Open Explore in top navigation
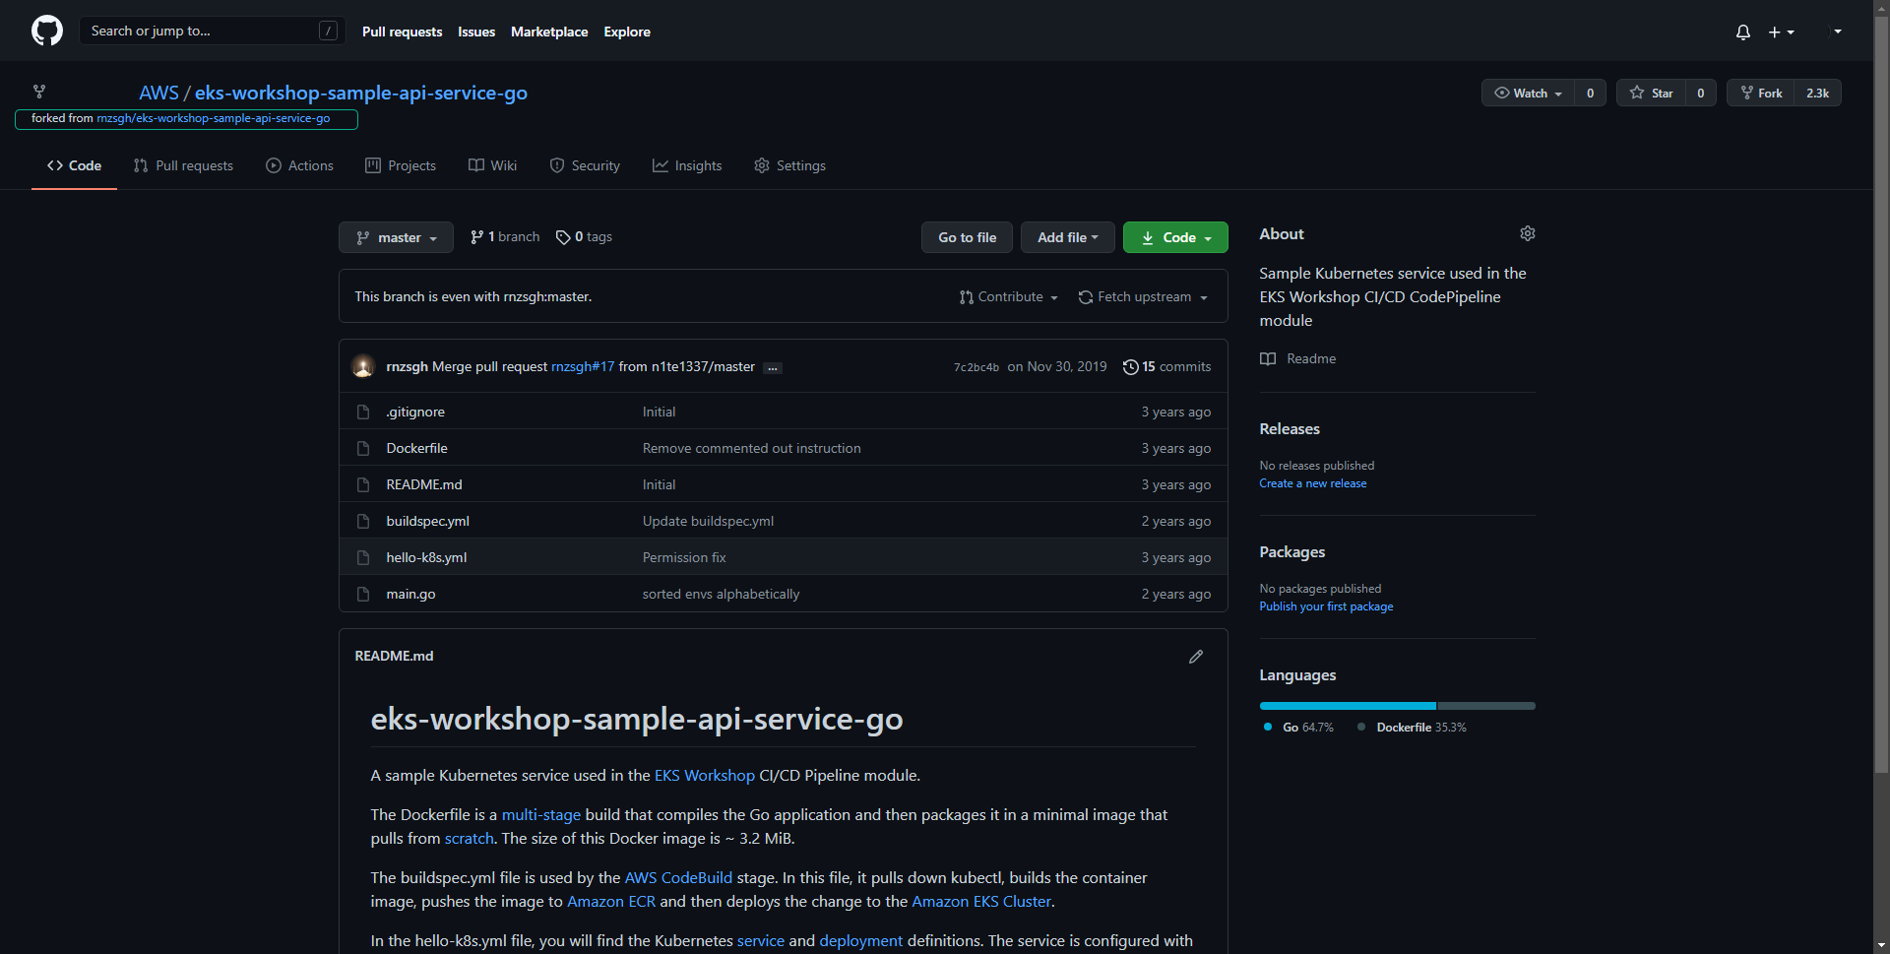 click(627, 32)
